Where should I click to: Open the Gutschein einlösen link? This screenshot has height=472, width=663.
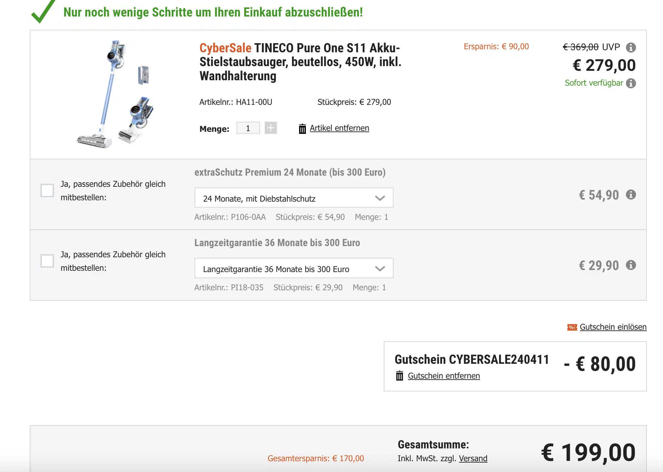613,327
